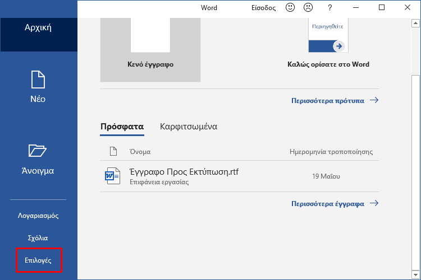Image resolution: width=421 pixels, height=280 pixels.
Task: Close the Word window
Action: tap(408, 7)
